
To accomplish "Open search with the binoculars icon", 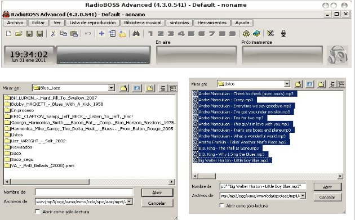I will 136,34.
